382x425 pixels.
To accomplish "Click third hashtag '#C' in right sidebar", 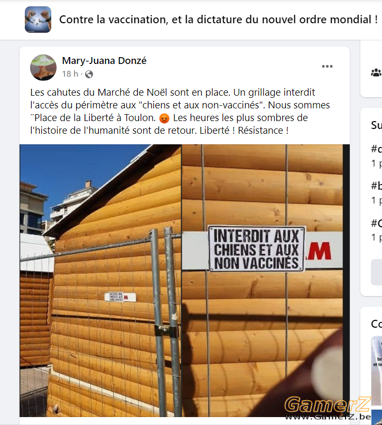I will (x=377, y=224).
